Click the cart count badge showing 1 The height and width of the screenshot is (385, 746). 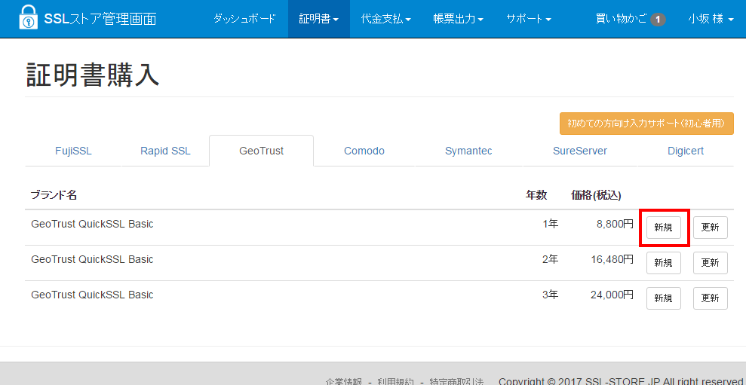pos(658,20)
